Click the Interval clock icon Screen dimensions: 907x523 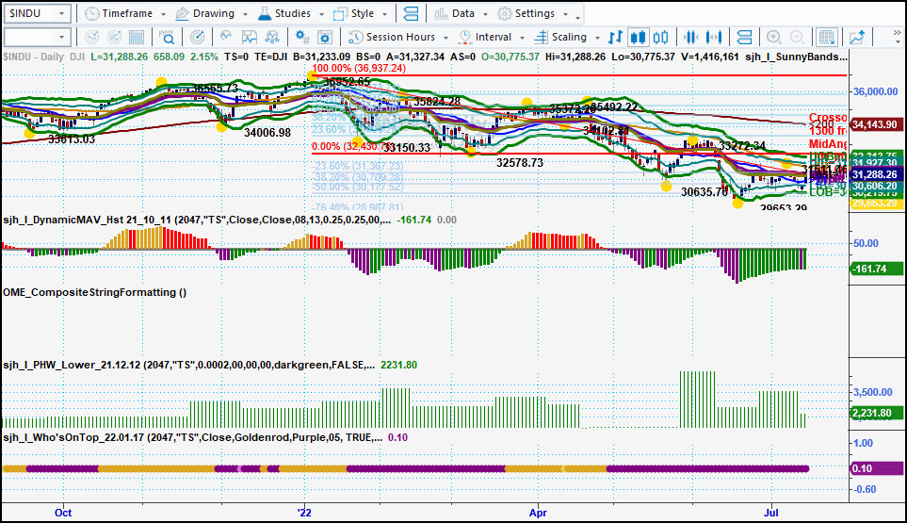pyautogui.click(x=464, y=37)
